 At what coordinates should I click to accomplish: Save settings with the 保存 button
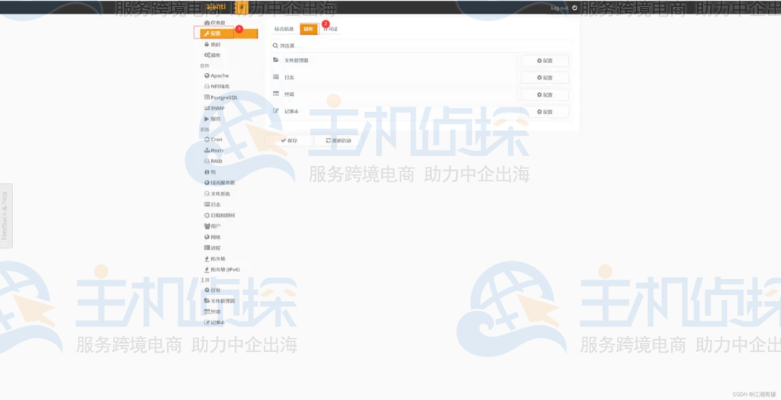click(x=289, y=140)
